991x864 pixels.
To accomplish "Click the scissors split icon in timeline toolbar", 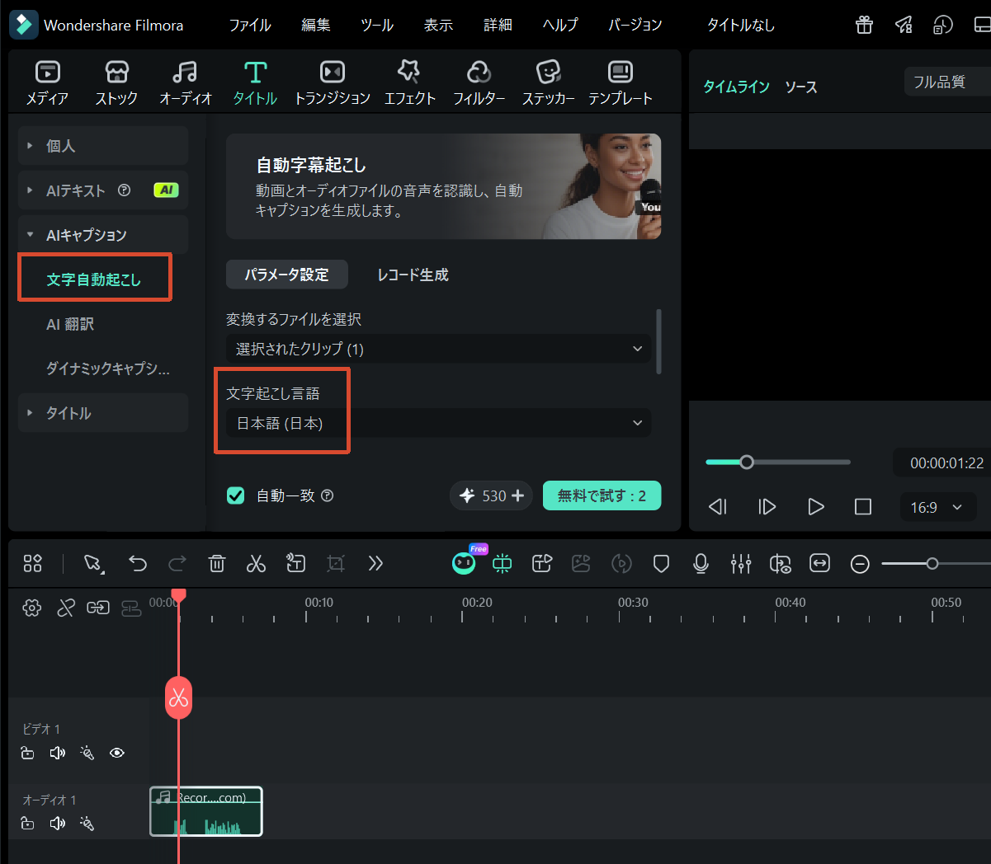I will (256, 563).
